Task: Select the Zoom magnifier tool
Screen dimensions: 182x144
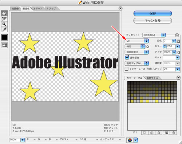Action: (4, 24)
